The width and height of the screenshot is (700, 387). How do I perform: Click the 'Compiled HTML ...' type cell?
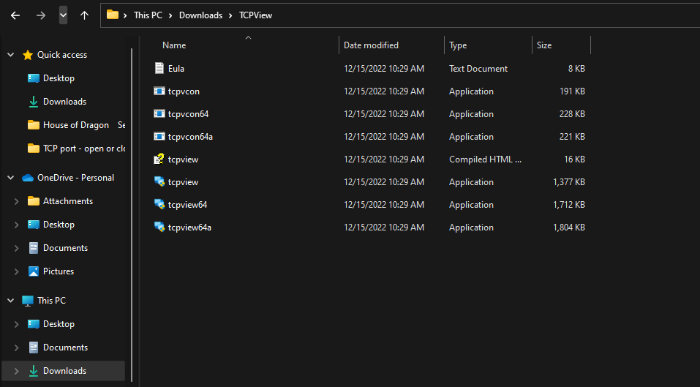point(485,159)
